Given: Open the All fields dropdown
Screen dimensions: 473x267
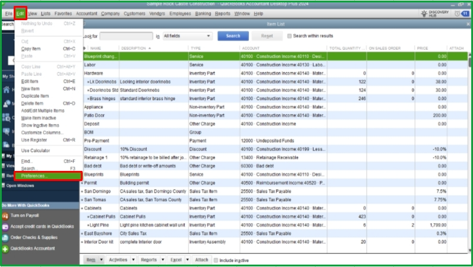Looking at the screenshot, I should coord(187,36).
